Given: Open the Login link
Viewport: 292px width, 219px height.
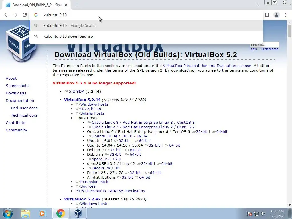Looking at the screenshot, I should [253, 49].
